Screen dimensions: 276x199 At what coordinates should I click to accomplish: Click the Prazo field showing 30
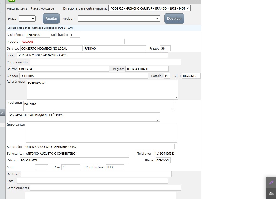coord(165,48)
